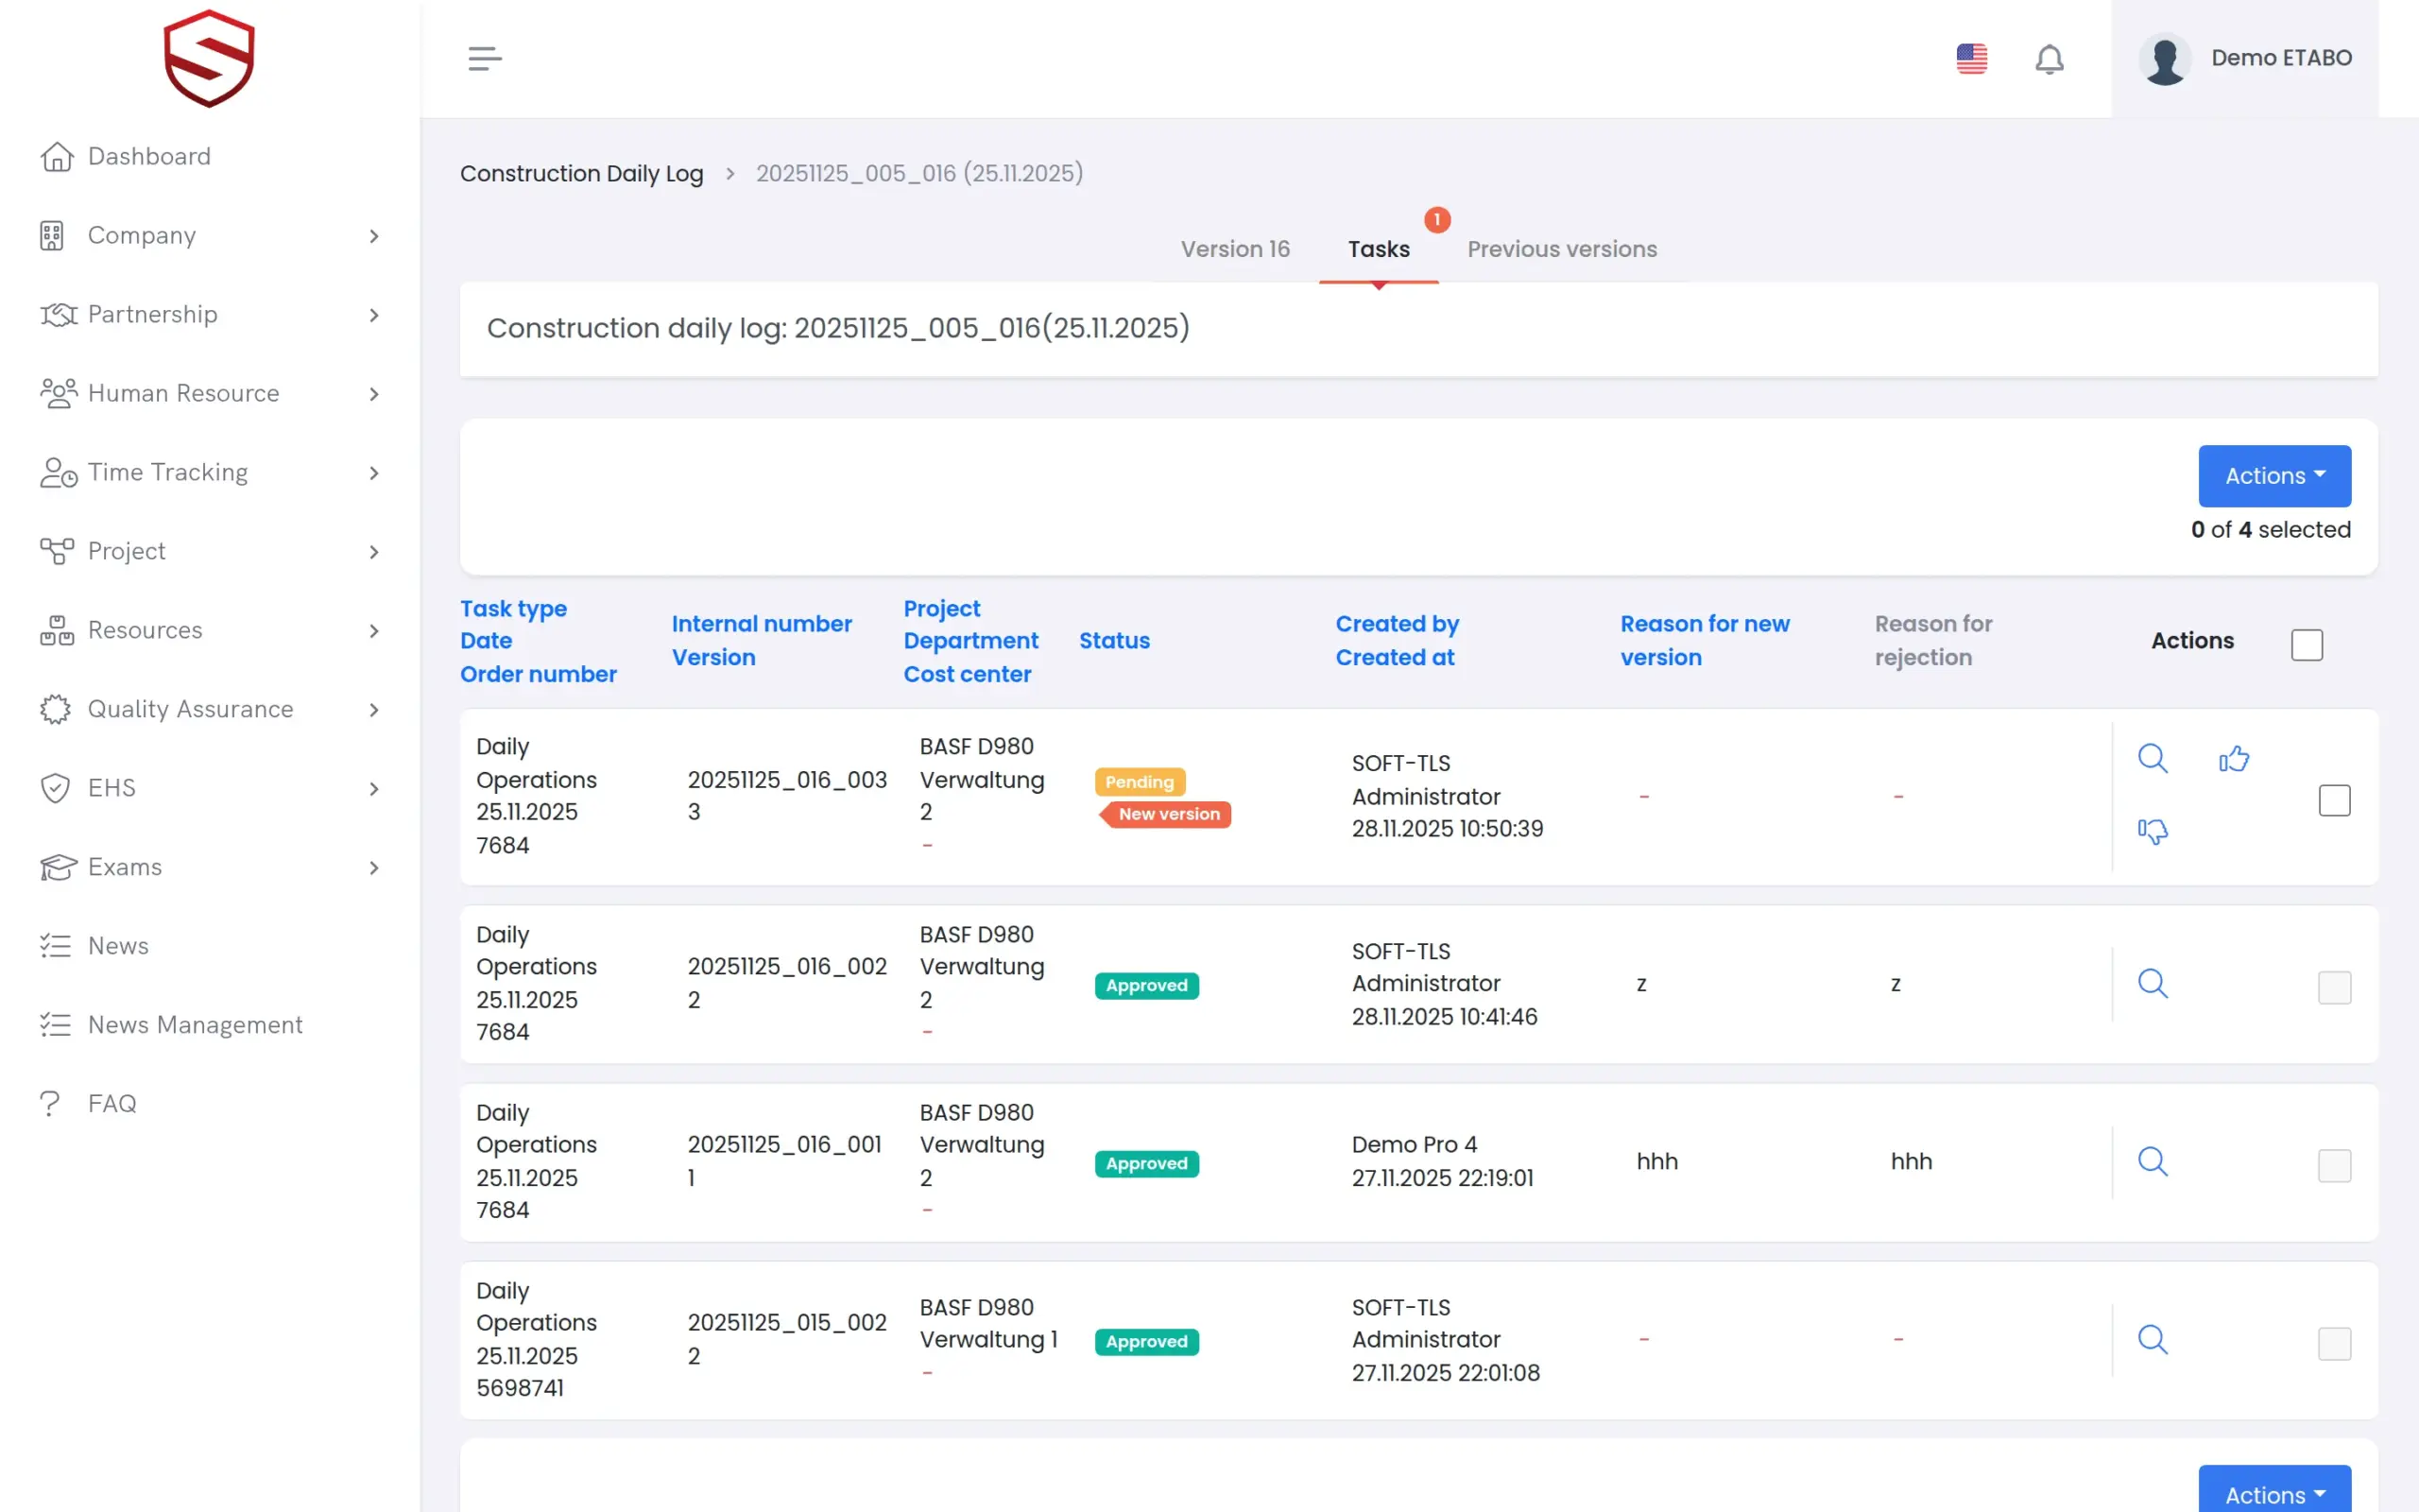Expand the Quality Assurance menu chevron
The image size is (2419, 1512).
pos(374,710)
